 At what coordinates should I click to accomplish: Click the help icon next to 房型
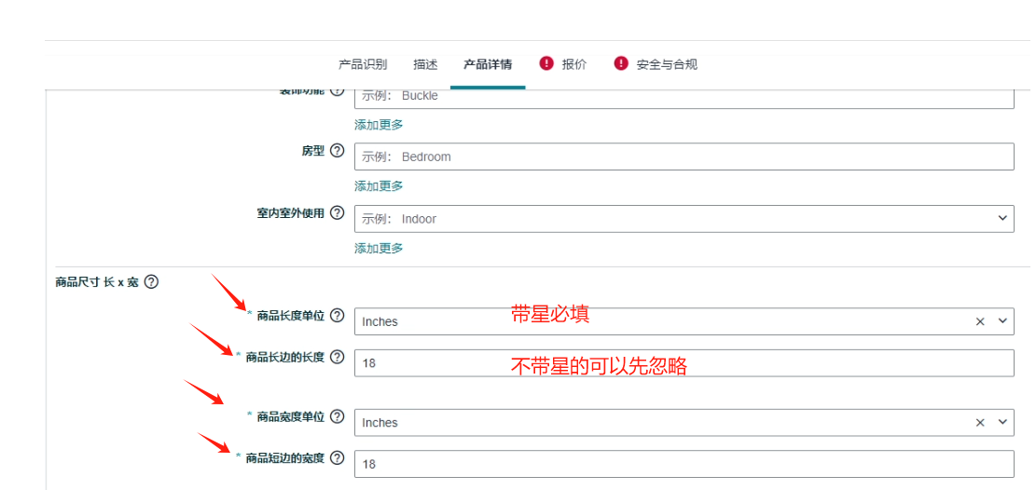pyautogui.click(x=337, y=151)
